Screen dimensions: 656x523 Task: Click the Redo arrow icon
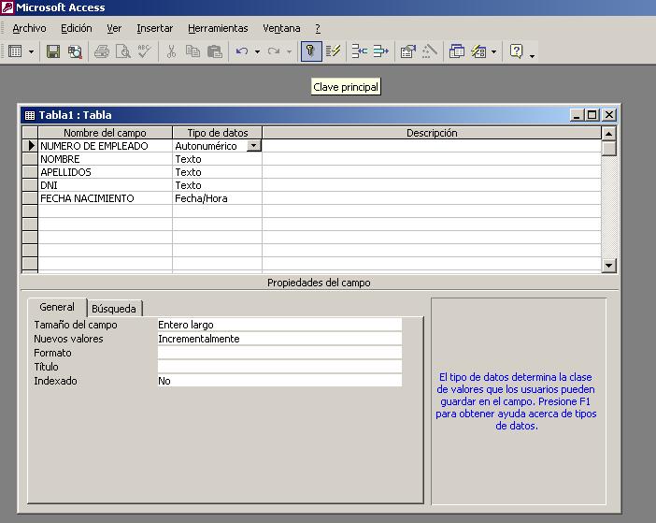274,51
